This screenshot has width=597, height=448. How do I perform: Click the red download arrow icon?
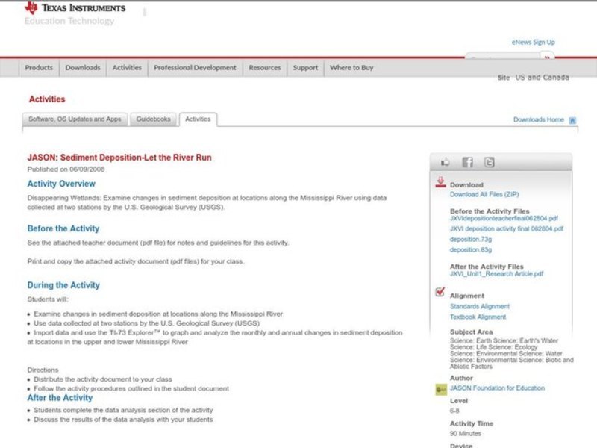click(x=440, y=182)
